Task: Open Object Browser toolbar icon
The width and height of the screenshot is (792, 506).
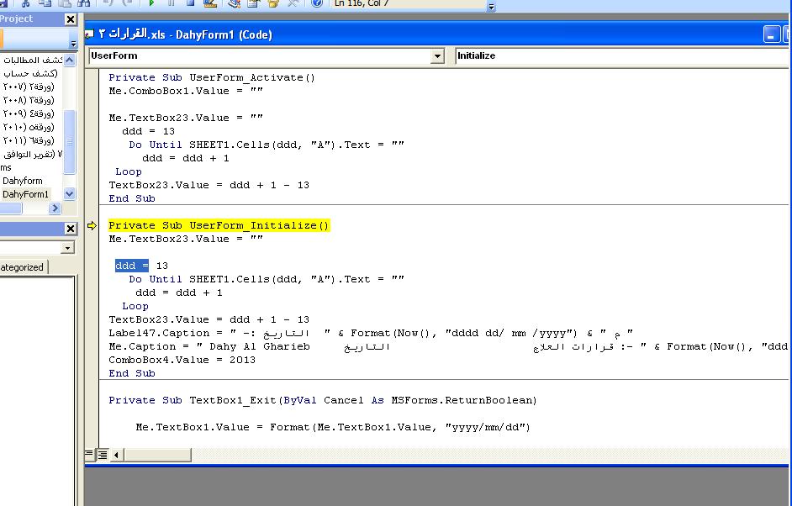Action: pos(273,3)
